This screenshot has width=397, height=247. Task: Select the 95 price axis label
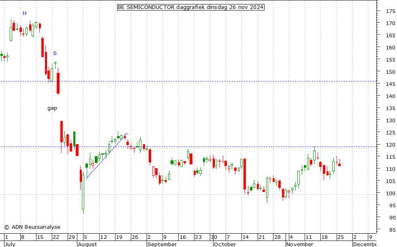[x=392, y=206]
